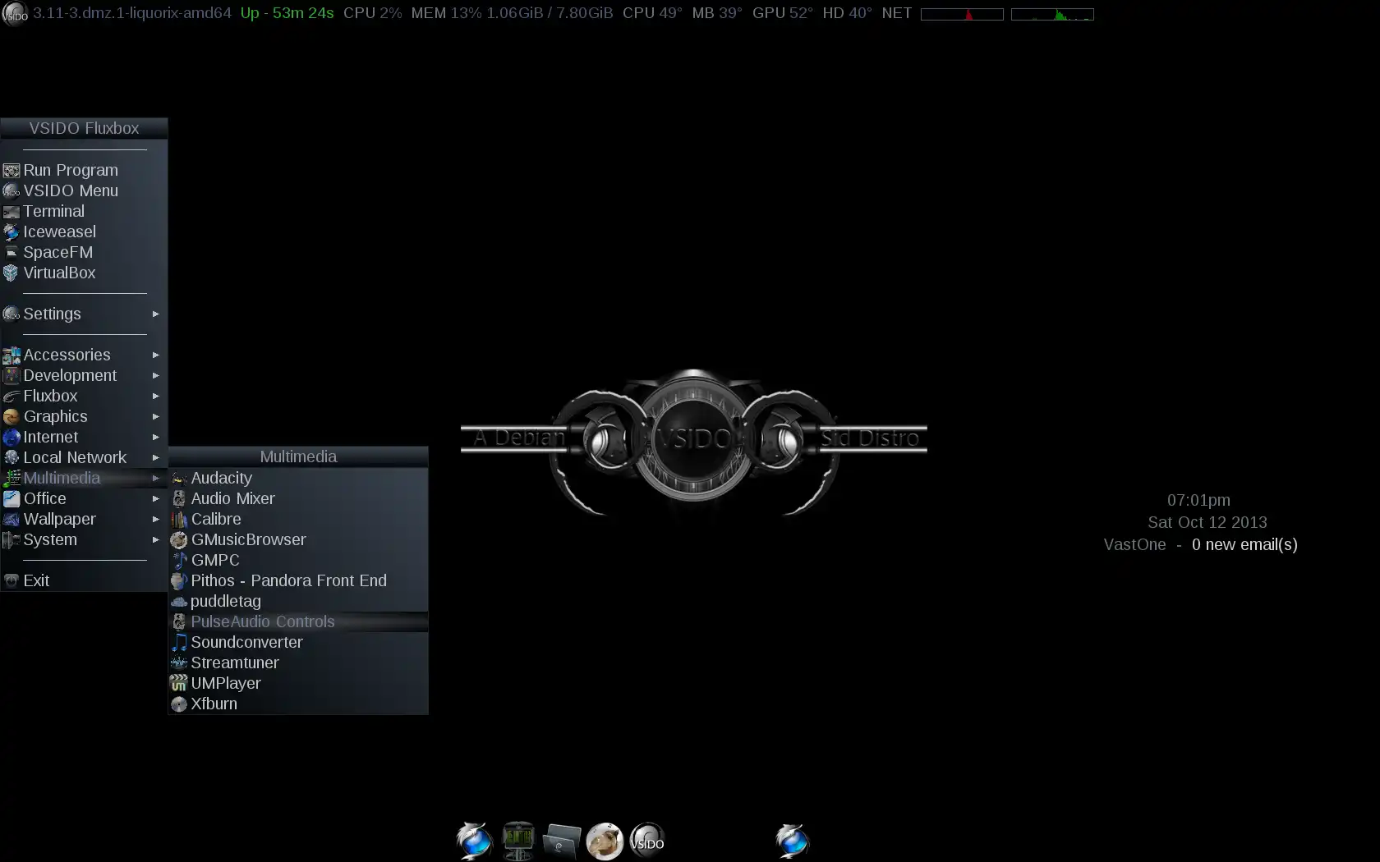Click the Audio Mixer speaker icon
This screenshot has width=1380, height=862.
pyautogui.click(x=179, y=499)
